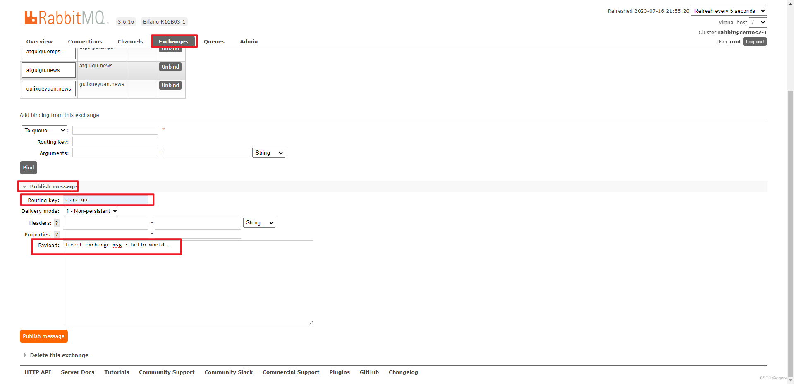Open the Changelog footer link
The width and height of the screenshot is (794, 384).
403,372
